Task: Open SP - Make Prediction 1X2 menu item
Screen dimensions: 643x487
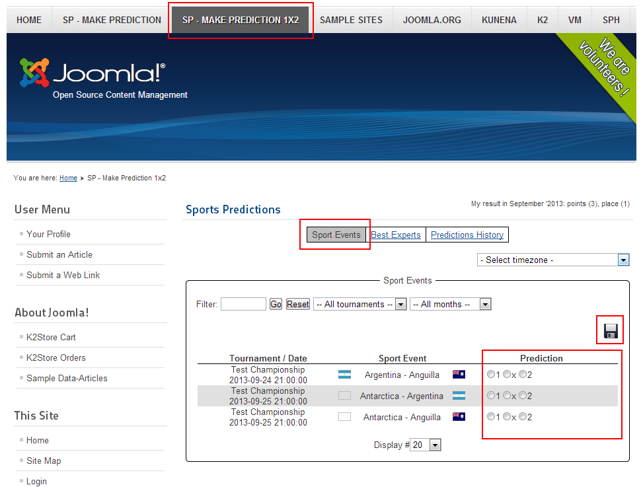Action: click(241, 20)
